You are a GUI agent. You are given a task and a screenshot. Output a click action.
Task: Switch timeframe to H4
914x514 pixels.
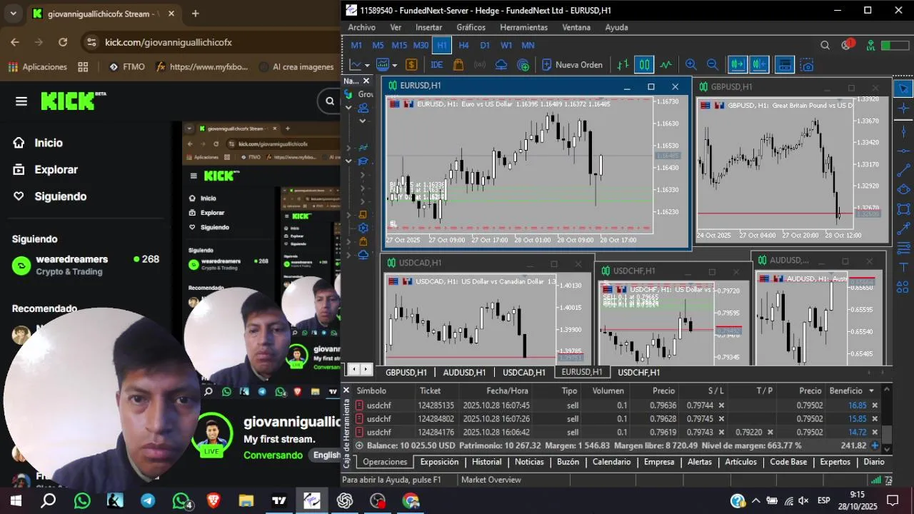pos(463,45)
